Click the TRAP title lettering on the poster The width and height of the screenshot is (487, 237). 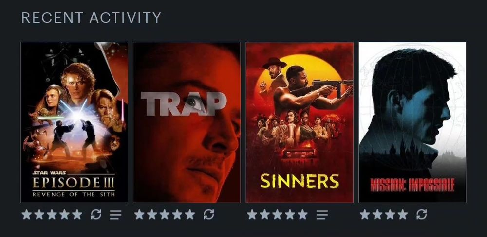[184, 103]
